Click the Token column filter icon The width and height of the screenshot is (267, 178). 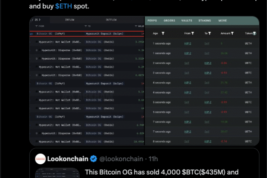(255, 33)
